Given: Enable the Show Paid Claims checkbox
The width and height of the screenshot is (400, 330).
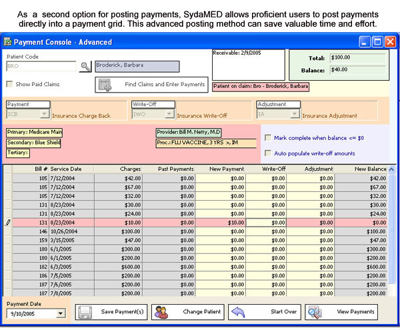Looking at the screenshot, I should point(10,84).
